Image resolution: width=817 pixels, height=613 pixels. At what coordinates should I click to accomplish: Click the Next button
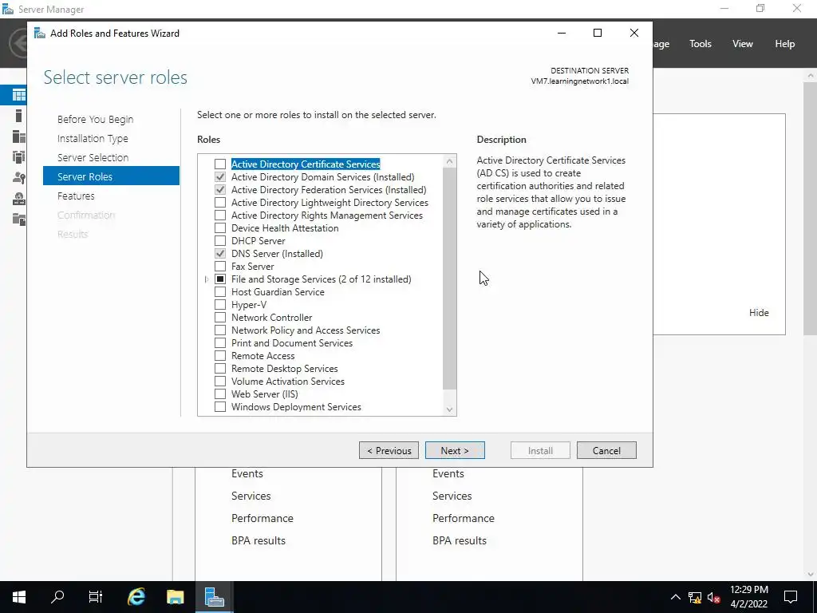455,450
